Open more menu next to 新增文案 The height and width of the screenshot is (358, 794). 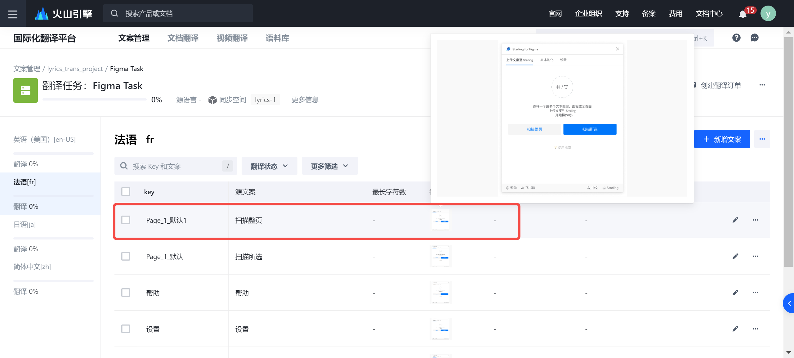click(762, 139)
